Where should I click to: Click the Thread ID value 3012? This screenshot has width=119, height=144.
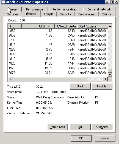(39, 87)
